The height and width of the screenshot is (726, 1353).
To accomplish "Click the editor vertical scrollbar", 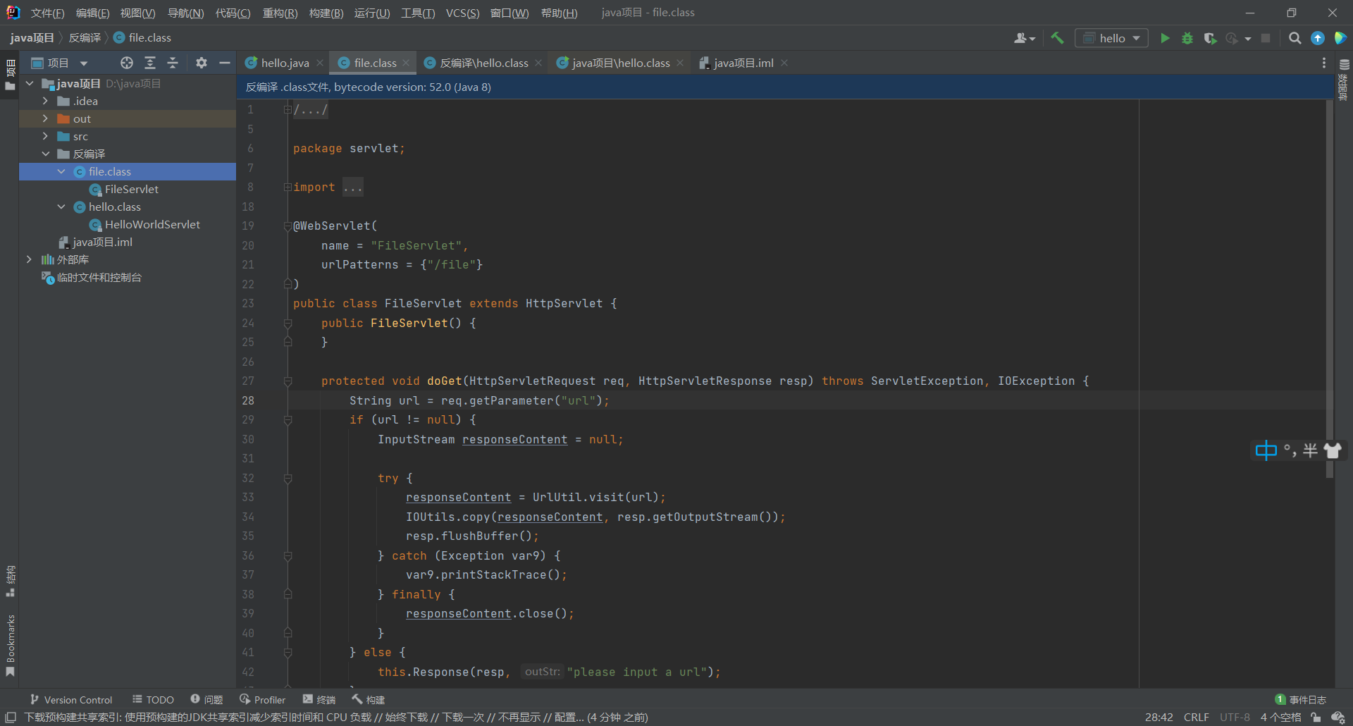I will coord(1330,289).
